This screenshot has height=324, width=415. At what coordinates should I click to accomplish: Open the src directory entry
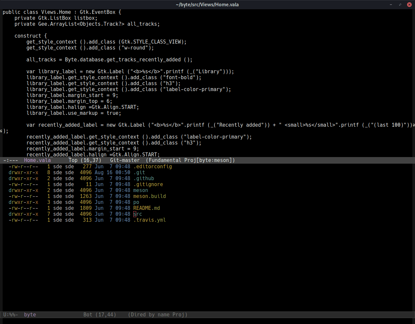click(x=138, y=214)
